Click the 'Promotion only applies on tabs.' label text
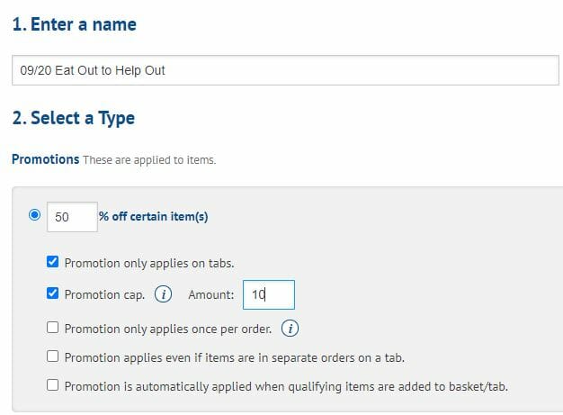This screenshot has height=415, width=563. coord(149,264)
